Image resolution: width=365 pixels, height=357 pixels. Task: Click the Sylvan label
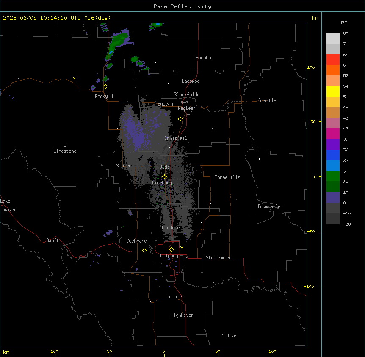tap(165, 104)
